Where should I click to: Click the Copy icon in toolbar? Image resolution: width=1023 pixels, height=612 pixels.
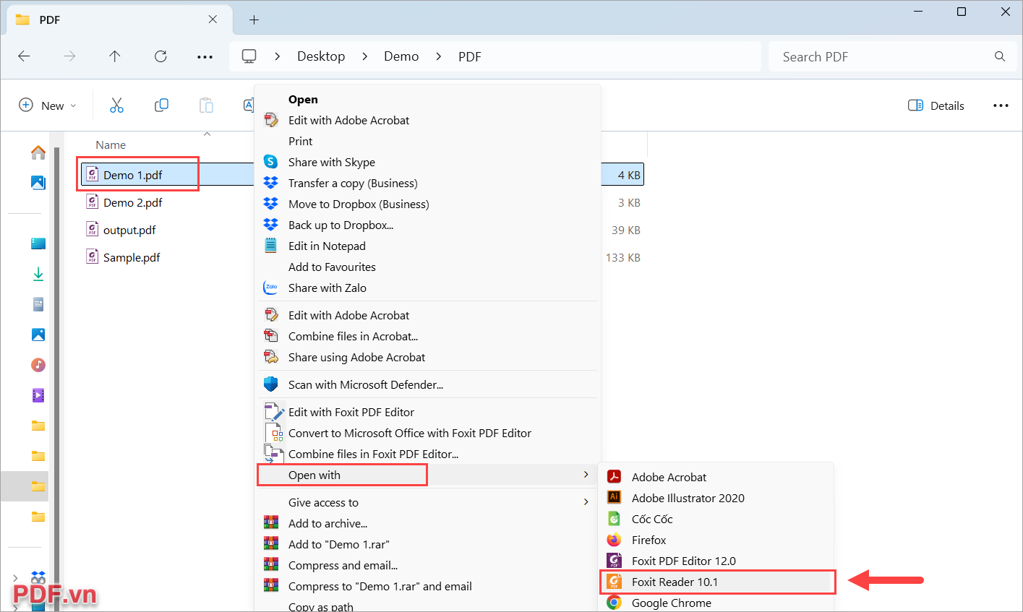click(161, 105)
